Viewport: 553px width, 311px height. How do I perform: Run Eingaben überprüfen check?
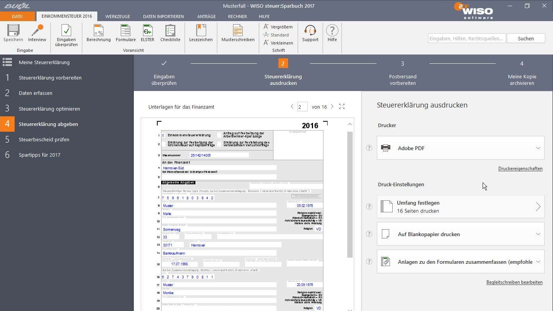pos(66,35)
